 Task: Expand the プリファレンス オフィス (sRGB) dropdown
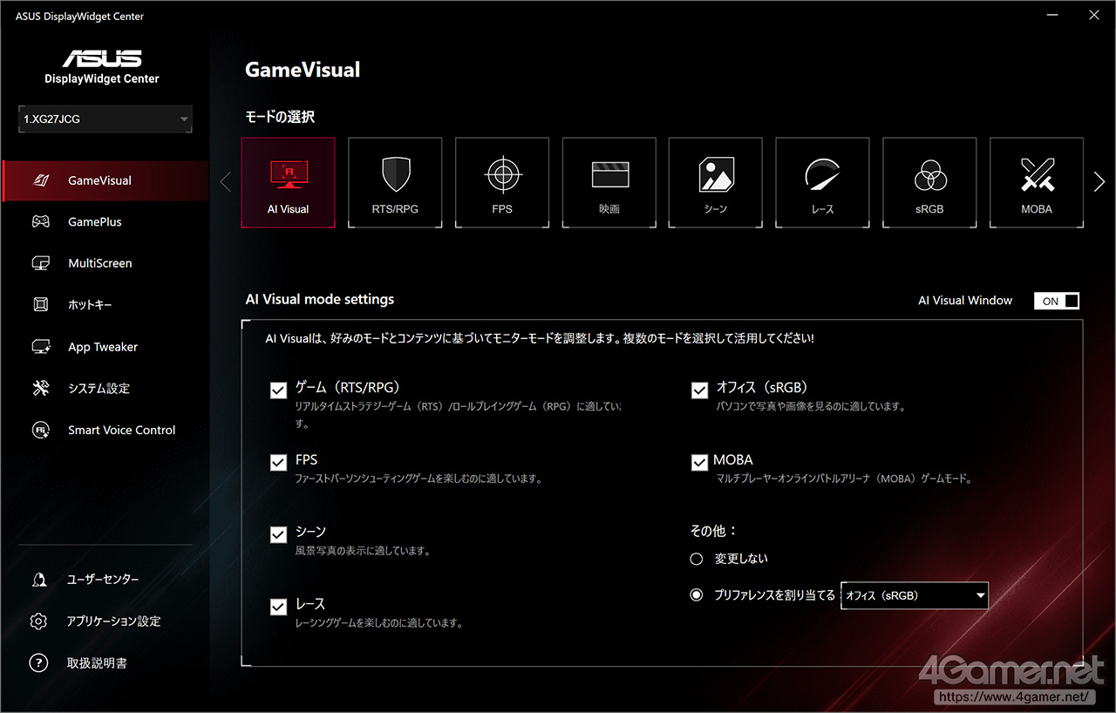914,596
